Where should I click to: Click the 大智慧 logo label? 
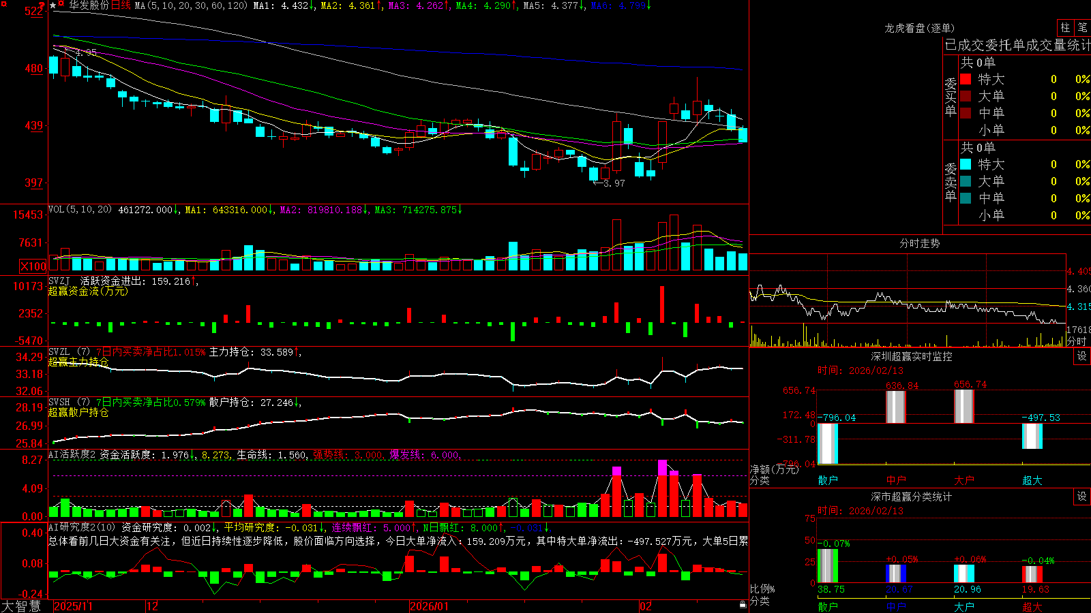(21, 606)
